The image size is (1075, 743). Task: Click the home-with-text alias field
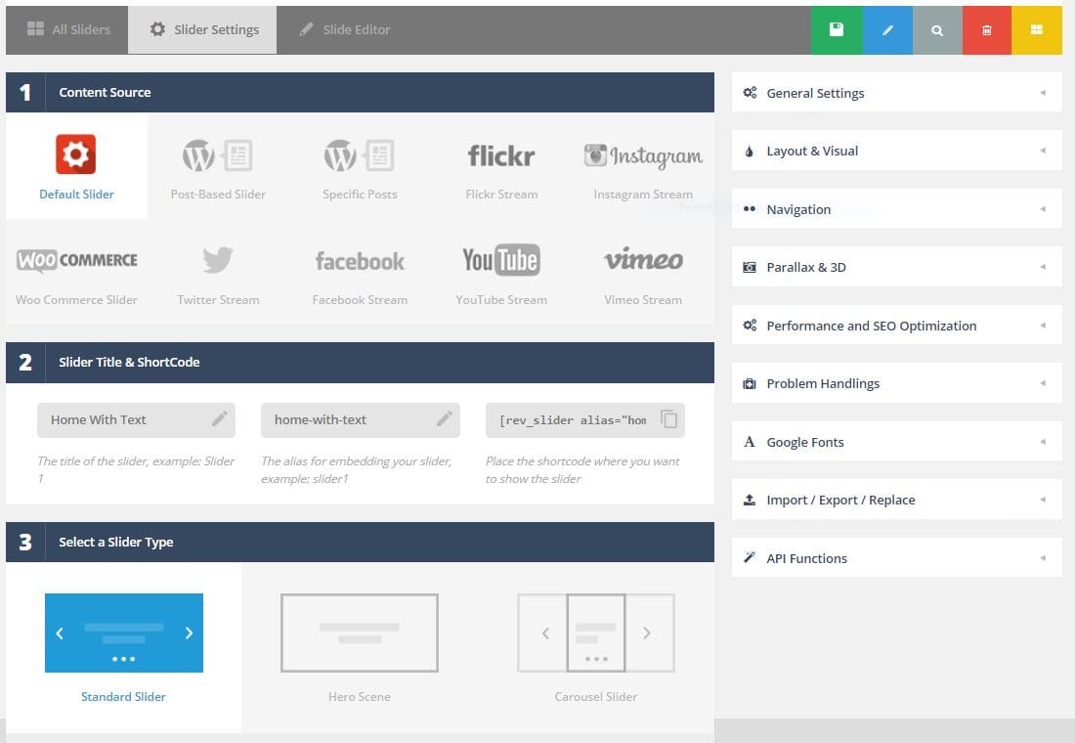(x=360, y=419)
